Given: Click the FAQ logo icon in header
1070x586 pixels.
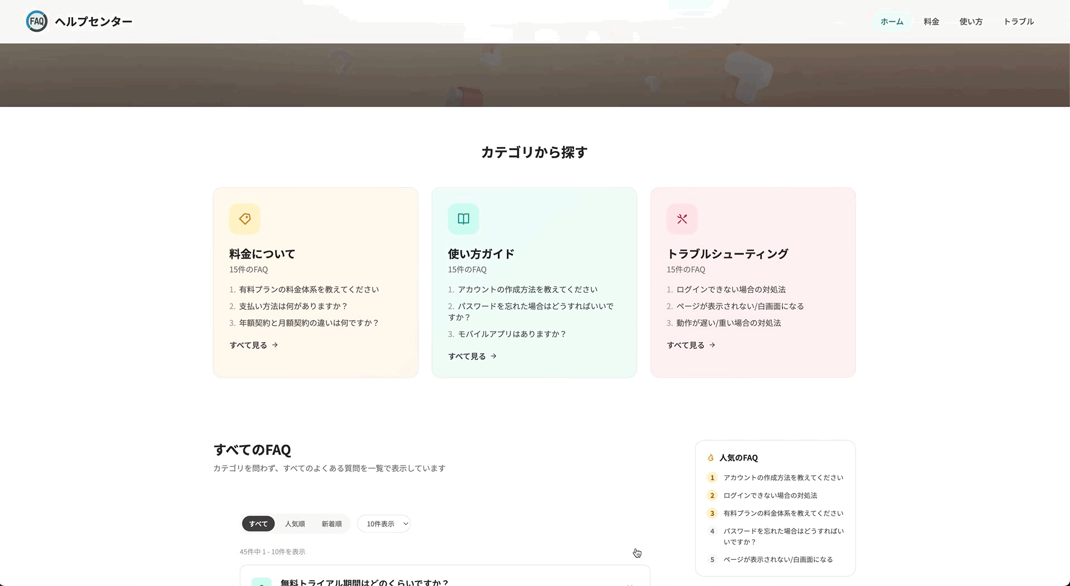Looking at the screenshot, I should [x=37, y=21].
